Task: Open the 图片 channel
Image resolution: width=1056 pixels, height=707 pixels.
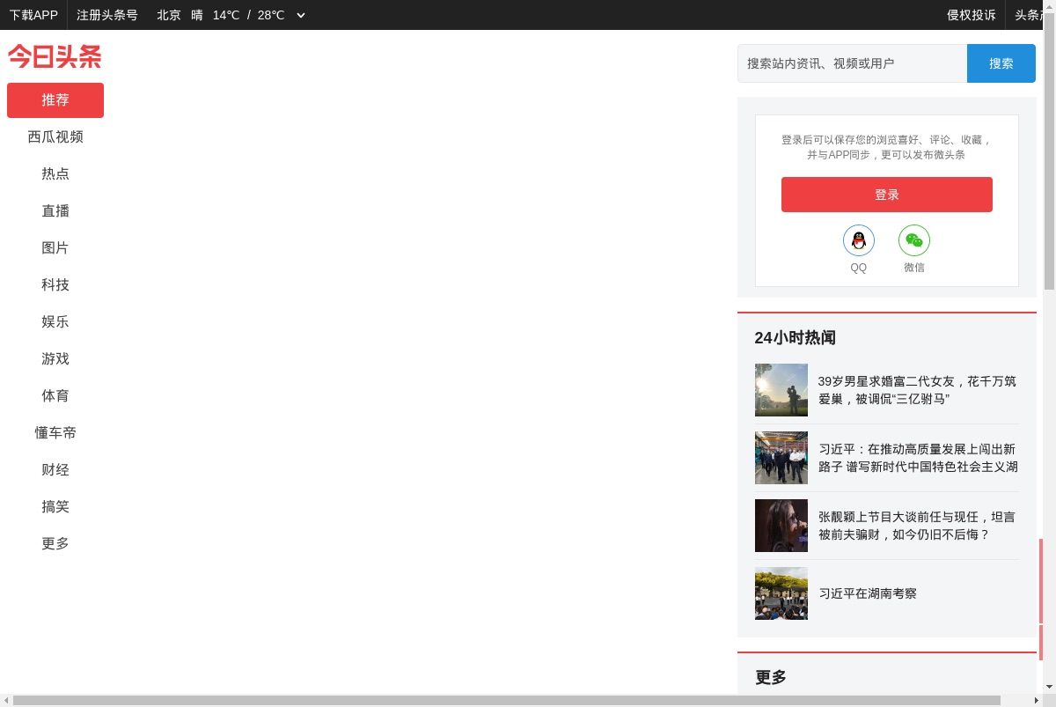Action: click(55, 248)
